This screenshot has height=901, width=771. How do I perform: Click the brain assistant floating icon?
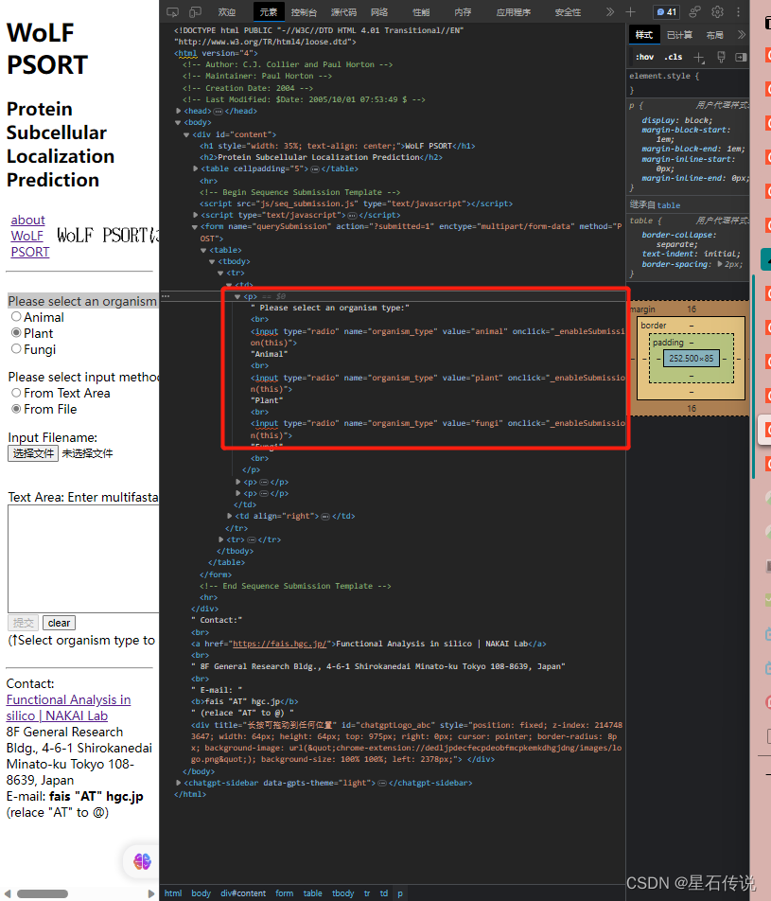(142, 861)
